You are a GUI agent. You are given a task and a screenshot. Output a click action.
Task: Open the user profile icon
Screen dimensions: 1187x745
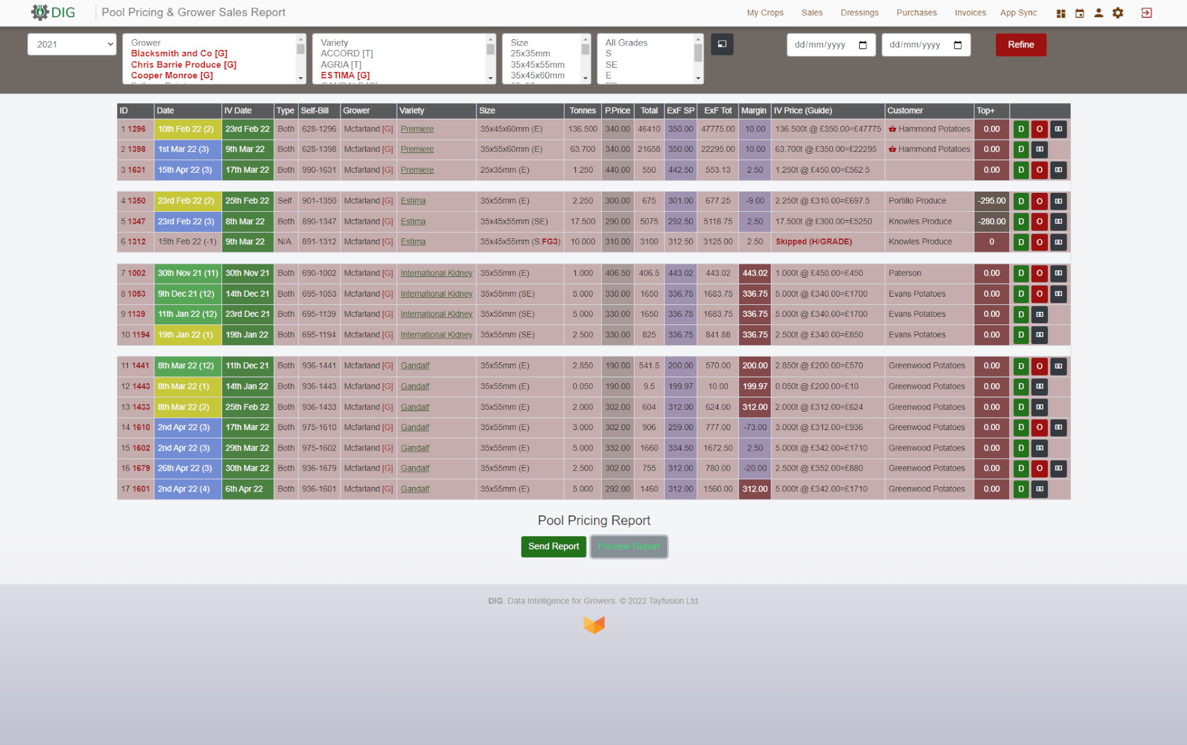(1098, 13)
